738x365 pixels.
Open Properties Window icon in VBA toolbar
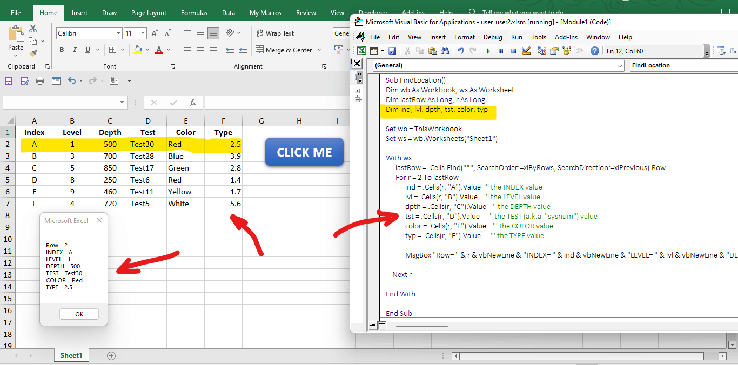554,51
